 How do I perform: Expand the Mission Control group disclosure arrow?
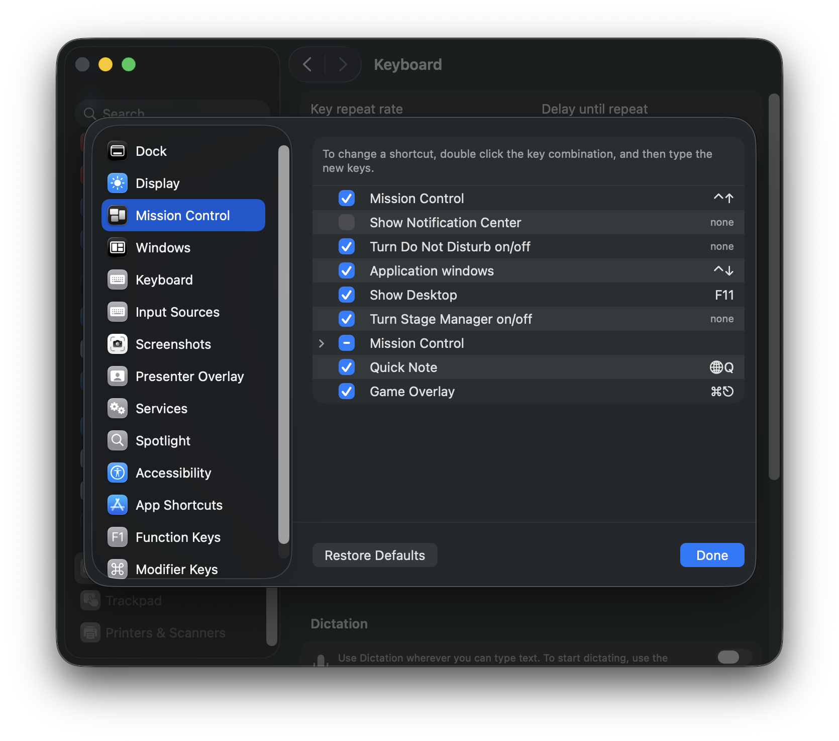pos(322,343)
